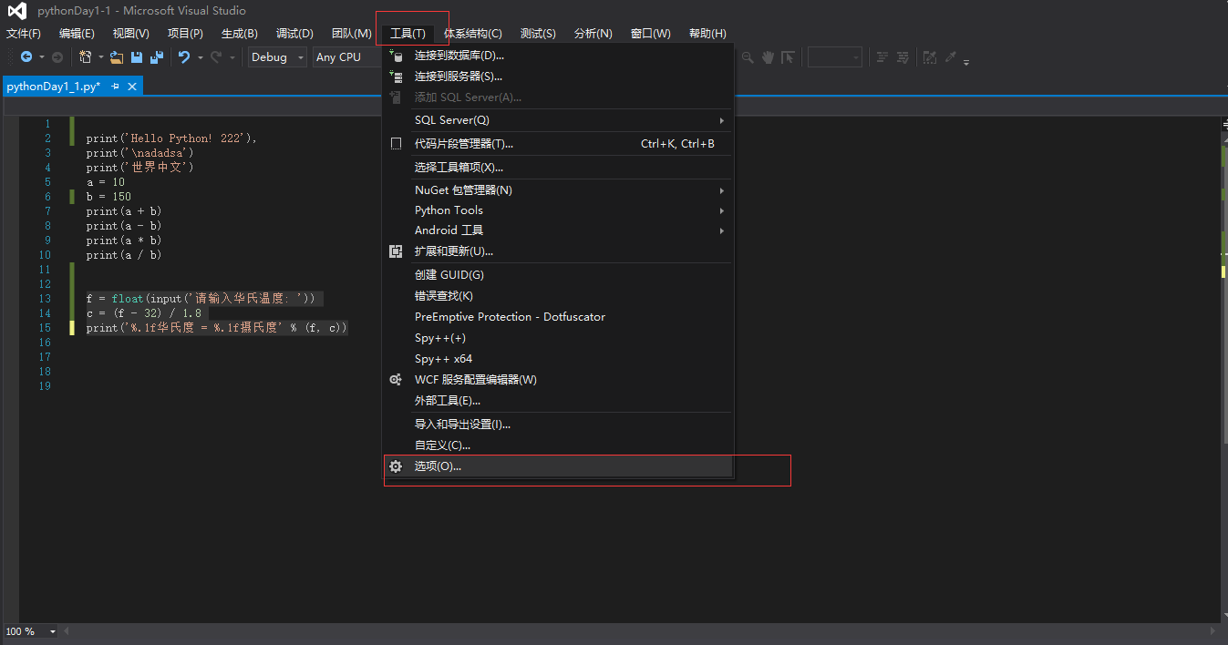The height and width of the screenshot is (645, 1228).
Task: Click the Navigate Forward arrow icon
Action: pyautogui.click(x=57, y=56)
